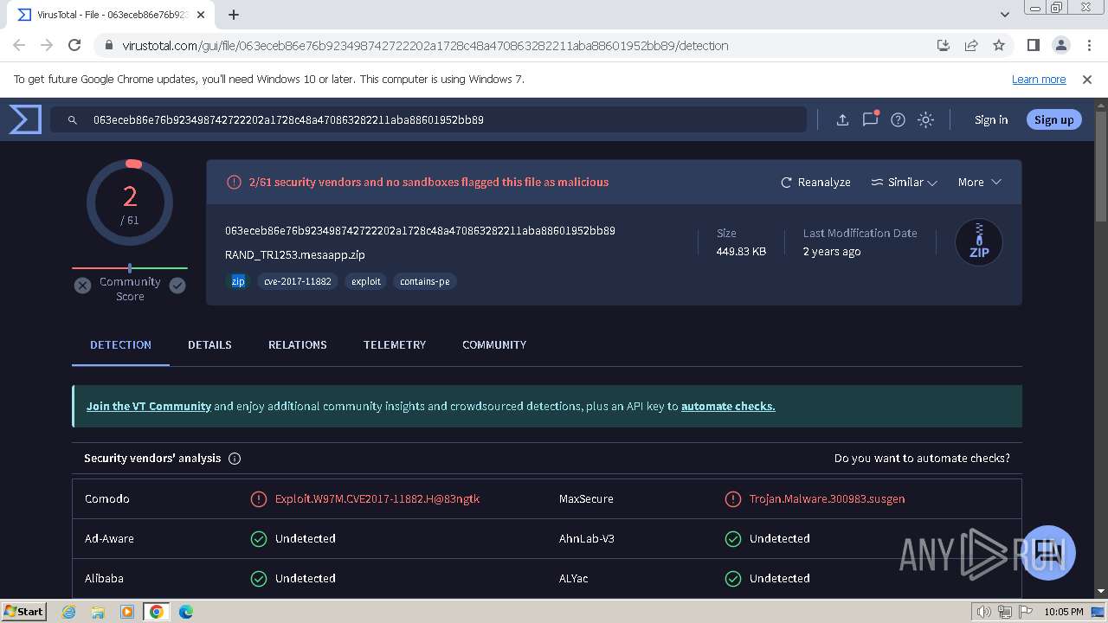Click the ZIP file type icon
1108x623 pixels.
979,242
